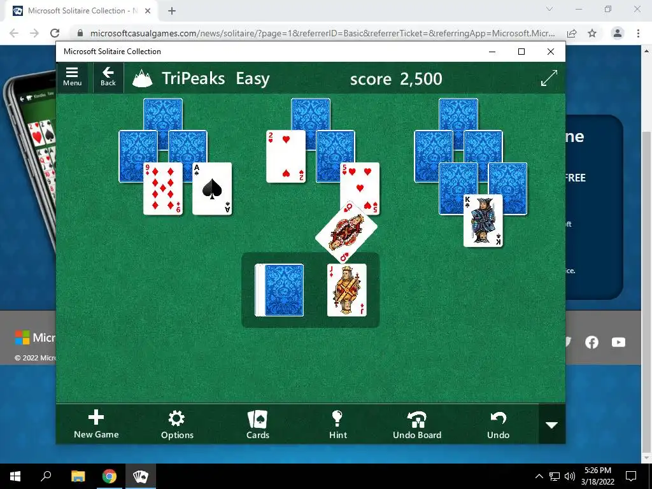Expand game to fullscreen with diagonal arrows
652x489 pixels.
tap(549, 78)
